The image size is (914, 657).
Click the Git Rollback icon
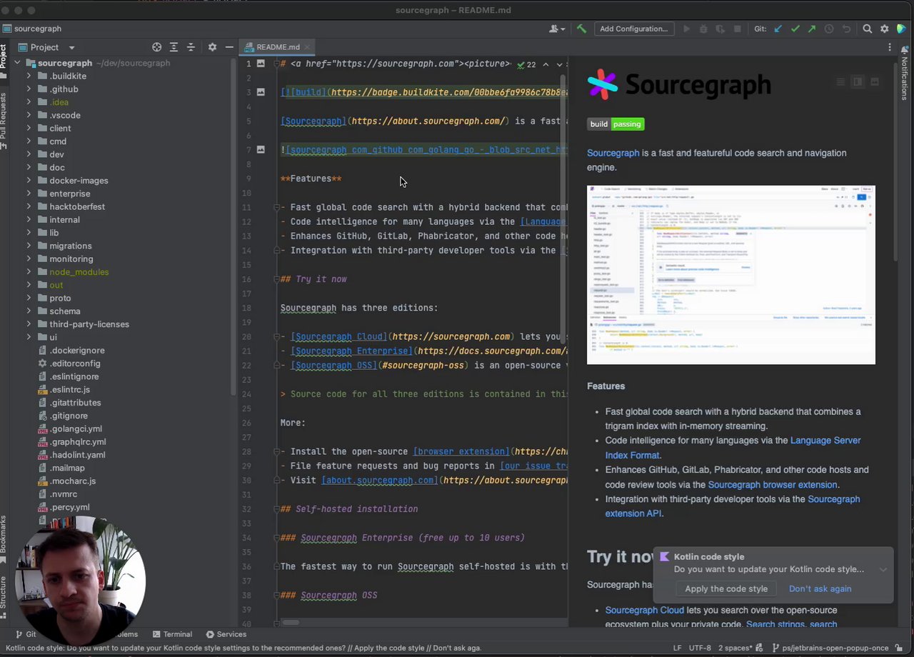846,29
